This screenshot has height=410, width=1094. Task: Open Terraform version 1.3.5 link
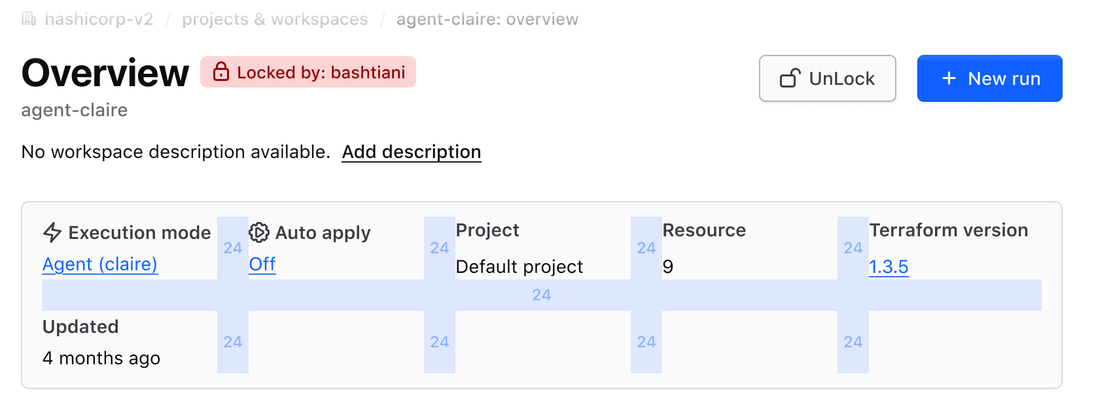[x=889, y=267]
